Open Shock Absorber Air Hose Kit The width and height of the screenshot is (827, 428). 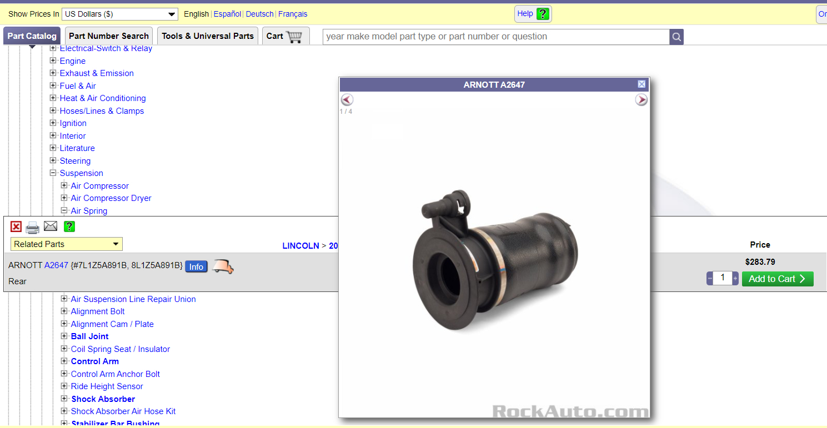(123, 411)
